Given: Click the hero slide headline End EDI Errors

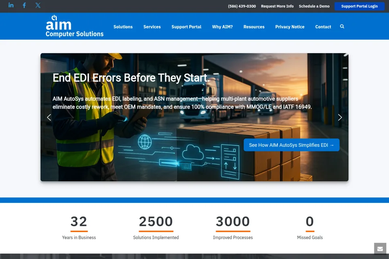Looking at the screenshot, I should tap(131, 78).
